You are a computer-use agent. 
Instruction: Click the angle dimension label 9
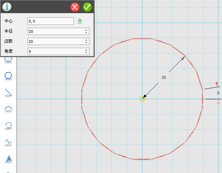[218, 93]
